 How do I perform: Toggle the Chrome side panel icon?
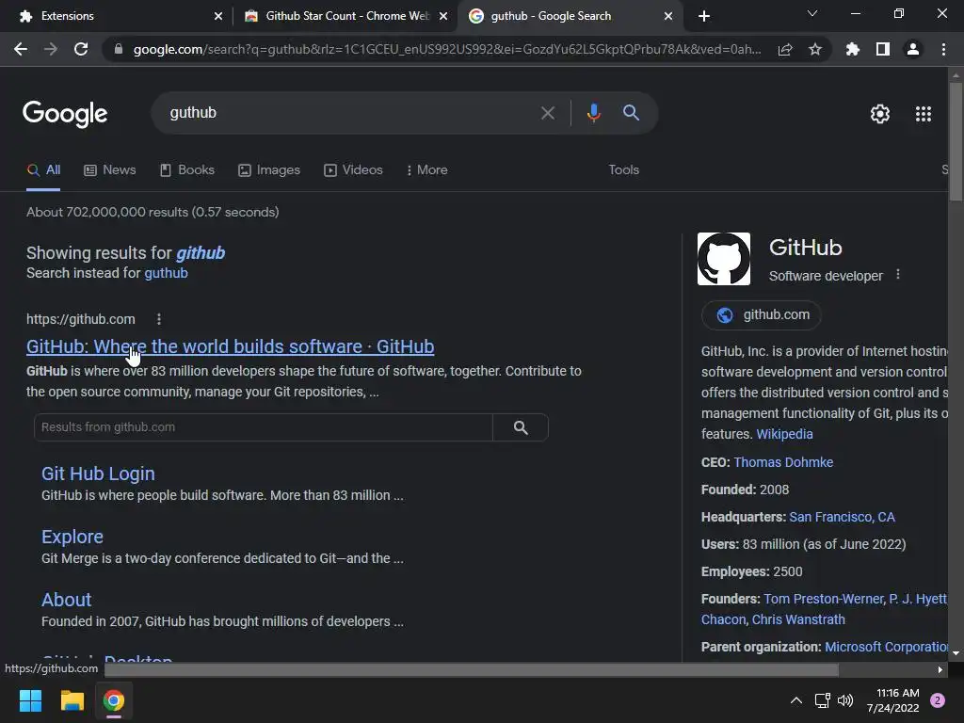click(883, 49)
